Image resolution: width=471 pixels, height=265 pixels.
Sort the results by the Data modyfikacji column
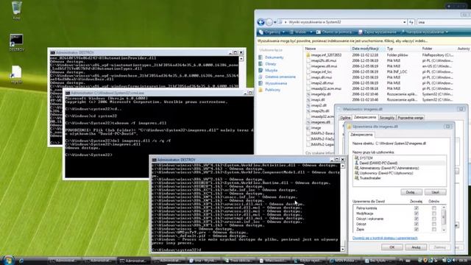(x=367, y=49)
